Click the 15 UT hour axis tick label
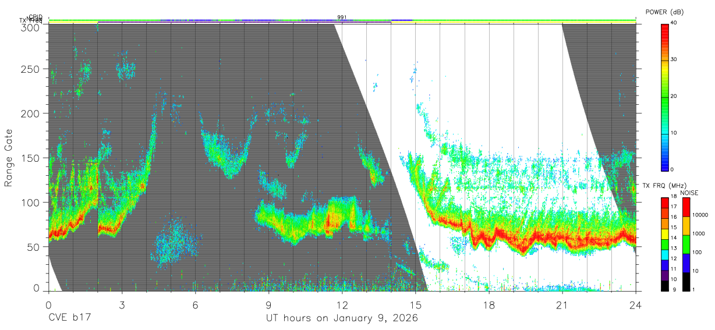This screenshot has width=715, height=330. coord(416,305)
